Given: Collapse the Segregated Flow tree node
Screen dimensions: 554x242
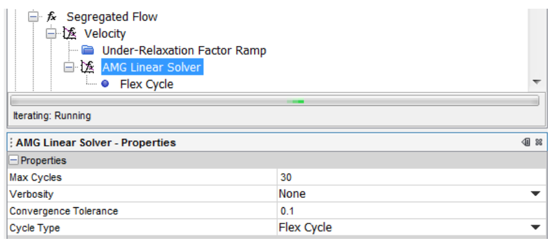Looking at the screenshot, I should coord(33,17).
